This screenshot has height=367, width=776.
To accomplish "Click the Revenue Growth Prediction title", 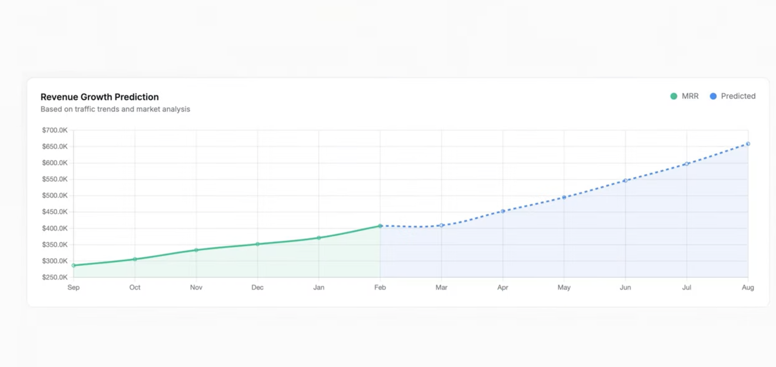I will 100,97.
